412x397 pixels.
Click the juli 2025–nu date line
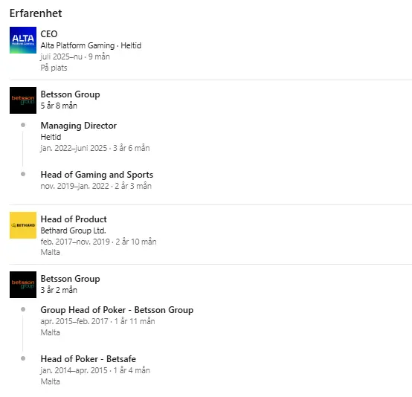(75, 57)
